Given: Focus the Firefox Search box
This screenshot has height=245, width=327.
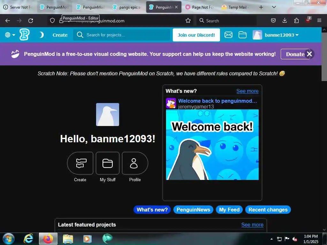Looking at the screenshot, I should (x=226, y=21).
